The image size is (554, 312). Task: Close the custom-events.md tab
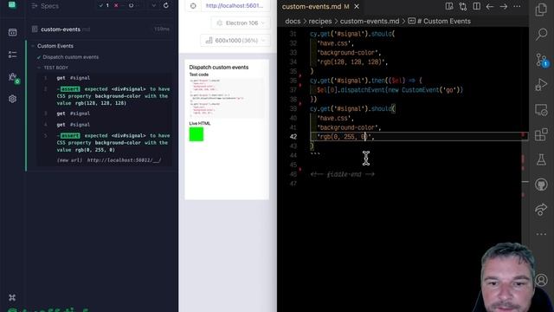tap(357, 6)
